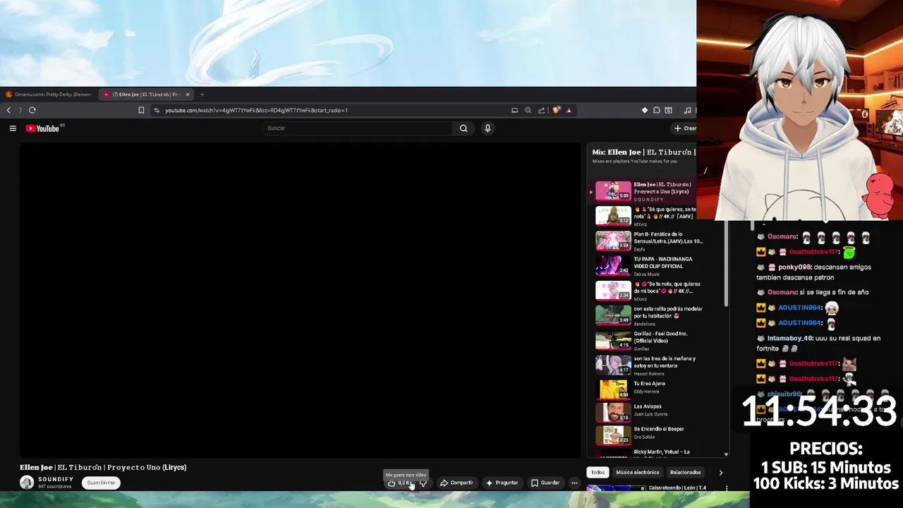Open the zoom magnifier in address bar

tap(528, 110)
